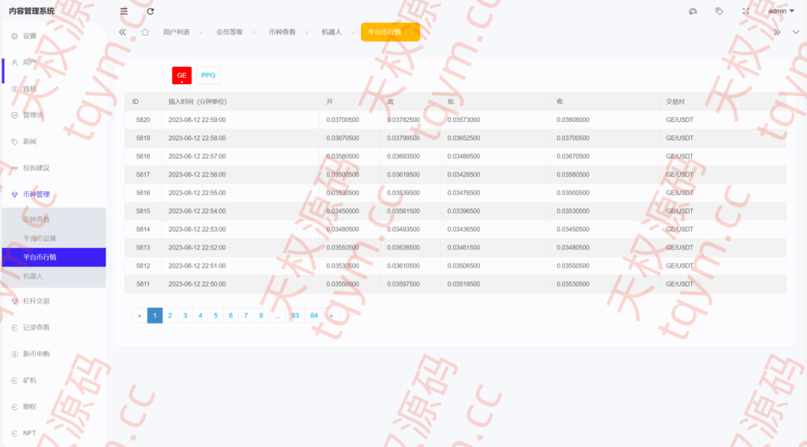Open the admin user dropdown
Viewport: 807px width, 447px height.
tap(781, 11)
